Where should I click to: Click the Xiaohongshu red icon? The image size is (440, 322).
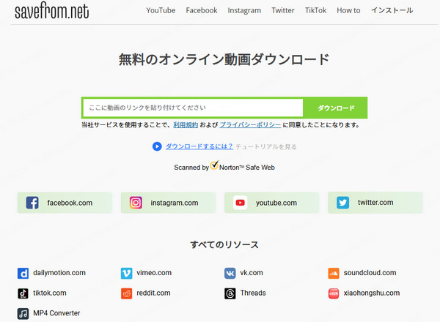pyautogui.click(x=334, y=293)
